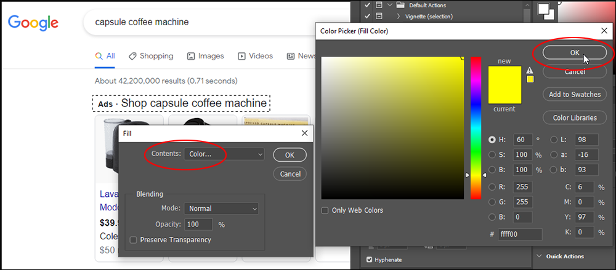Click the C cyan percentage field

tap(584, 187)
